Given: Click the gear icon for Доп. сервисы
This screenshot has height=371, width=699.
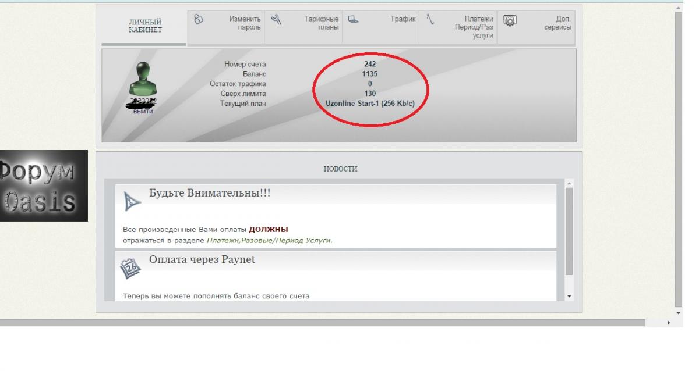Looking at the screenshot, I should [x=510, y=20].
